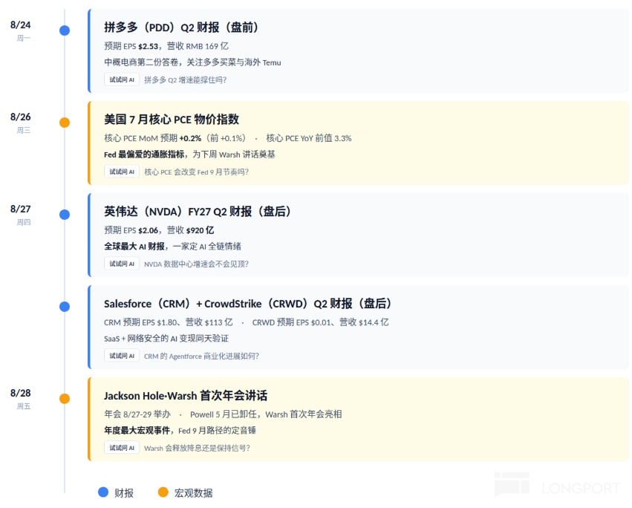Viewport: 632px width, 508px height.
Task: Open the 英伟达 (NVDA) FY27 Q2 财报 title
Action: [x=197, y=211]
